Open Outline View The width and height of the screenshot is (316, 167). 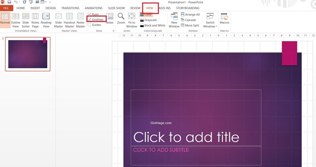[x=16, y=20]
